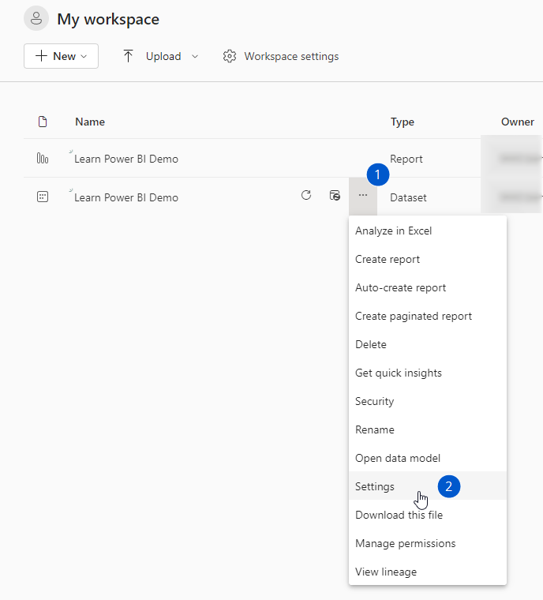Click the Report type cell

(406, 159)
